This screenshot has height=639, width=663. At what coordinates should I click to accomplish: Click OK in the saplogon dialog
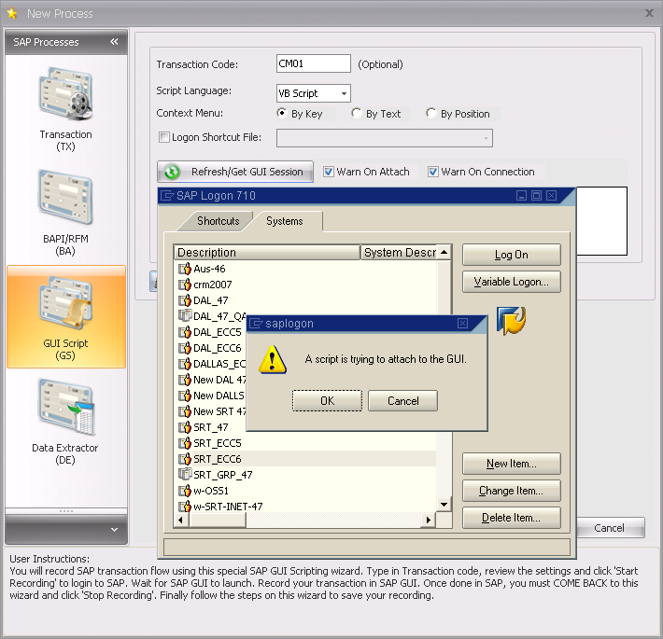[327, 400]
